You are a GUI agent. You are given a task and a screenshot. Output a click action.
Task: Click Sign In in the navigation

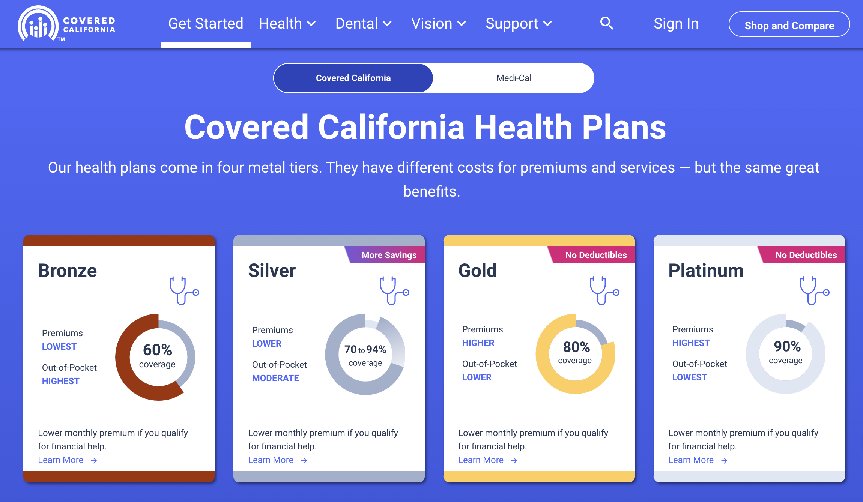[x=676, y=23]
